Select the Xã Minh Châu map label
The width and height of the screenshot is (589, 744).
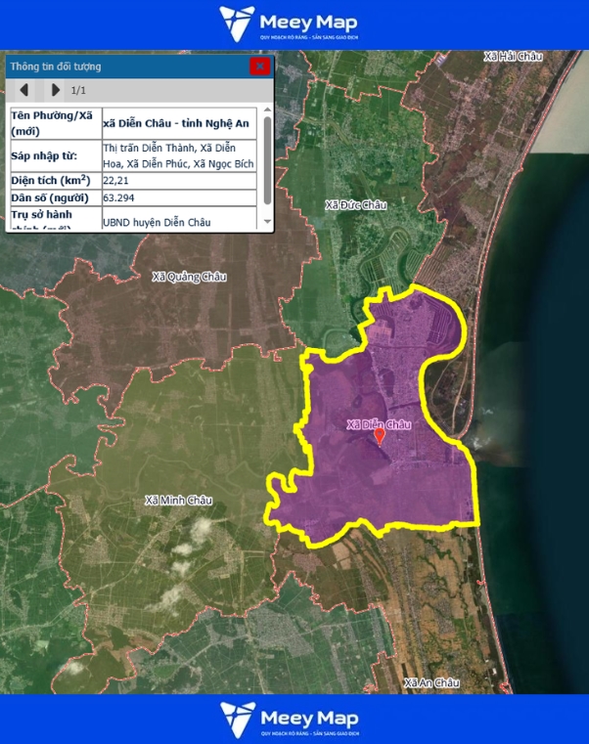click(x=178, y=501)
